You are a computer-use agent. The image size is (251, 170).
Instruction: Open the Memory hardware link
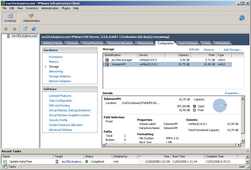54,62
